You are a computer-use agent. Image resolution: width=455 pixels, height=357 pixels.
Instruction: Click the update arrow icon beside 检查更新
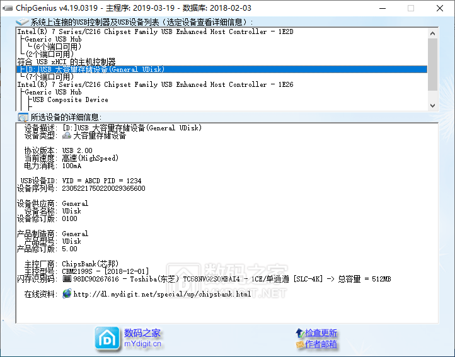click(x=300, y=332)
